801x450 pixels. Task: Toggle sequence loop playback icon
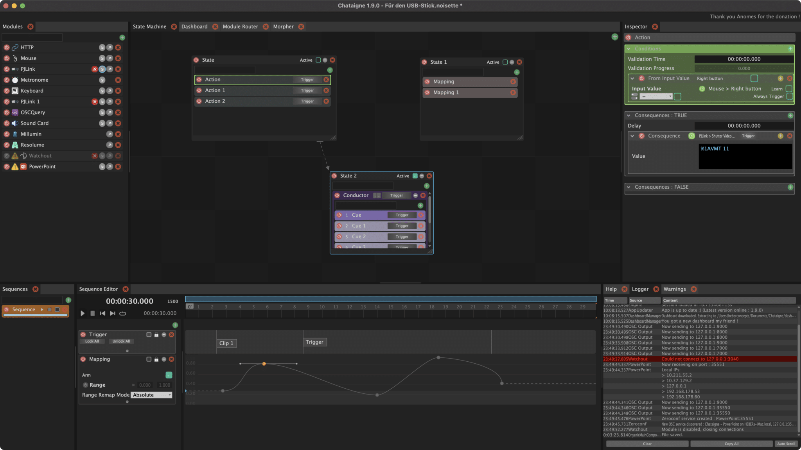pyautogui.click(x=123, y=313)
